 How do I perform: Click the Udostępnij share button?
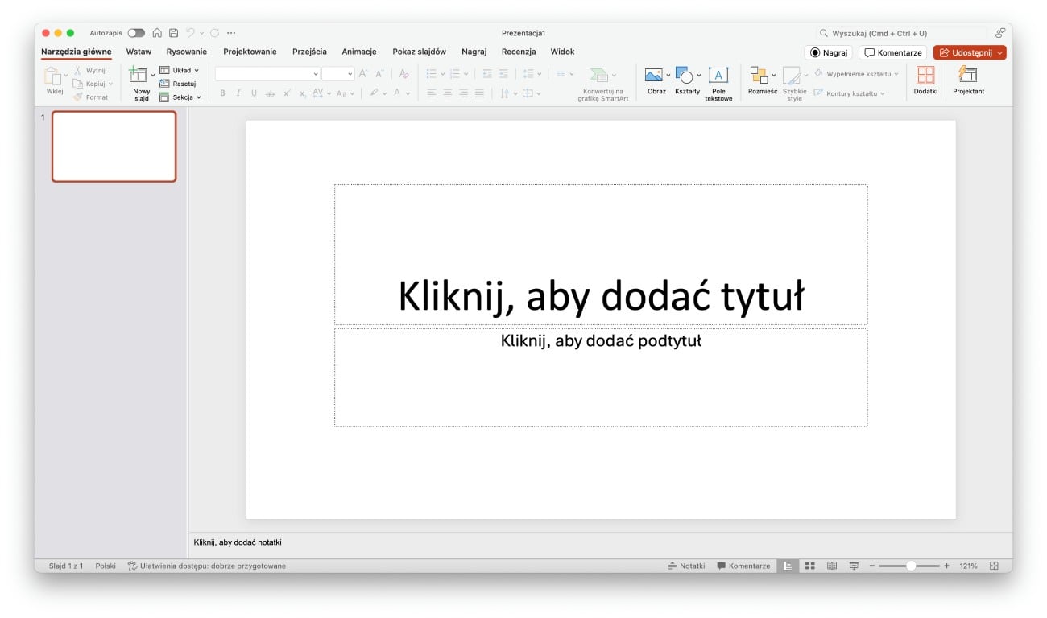pyautogui.click(x=970, y=52)
